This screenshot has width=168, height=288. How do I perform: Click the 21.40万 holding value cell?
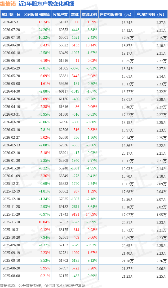click(128, 253)
